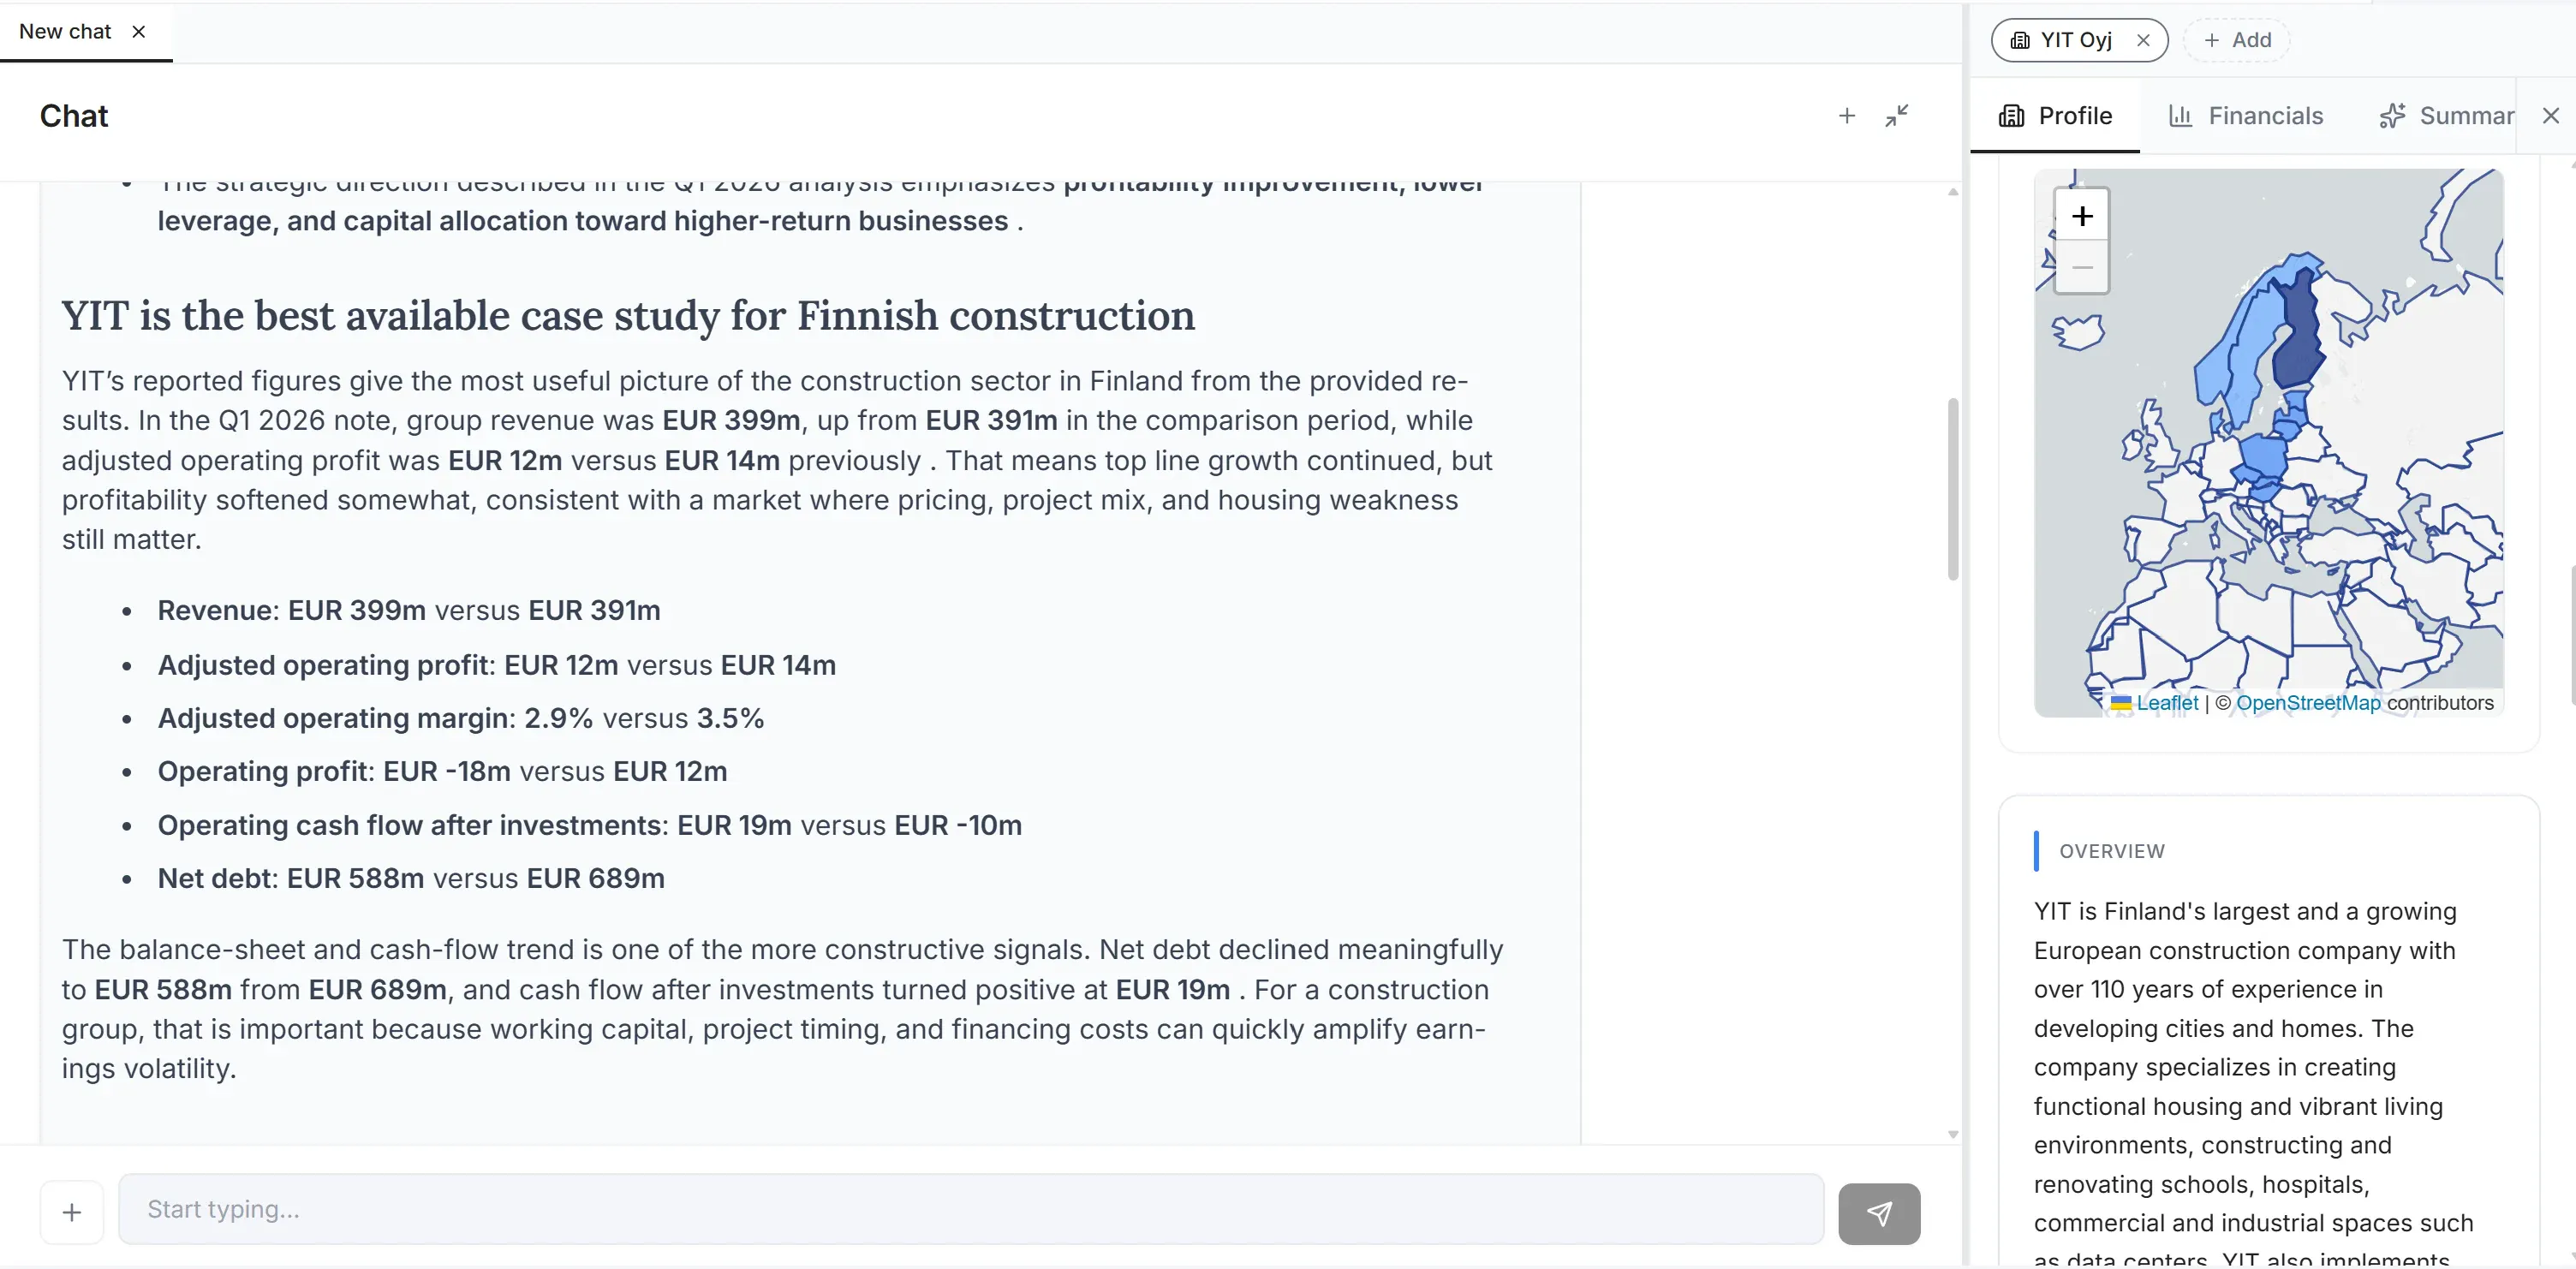
Task: Start a new chat with plus icon
Action: (x=1847, y=116)
